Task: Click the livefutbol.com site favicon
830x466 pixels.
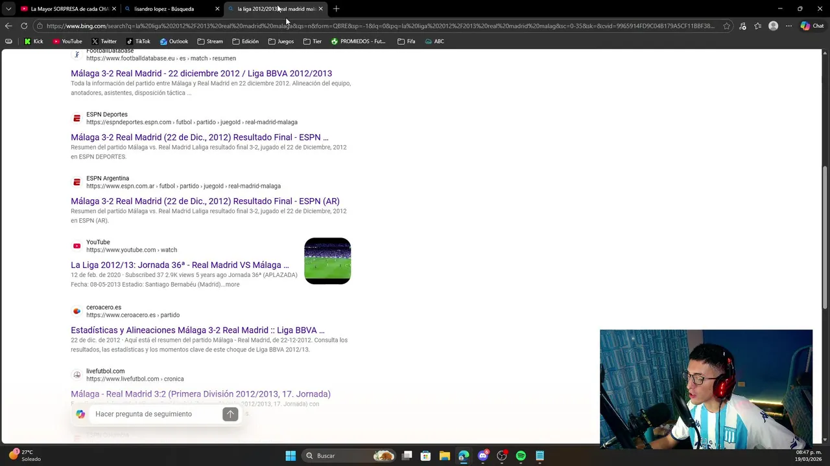Action: 77,375
